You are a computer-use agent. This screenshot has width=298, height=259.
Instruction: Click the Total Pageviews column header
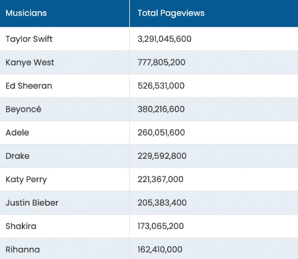pos(214,13)
